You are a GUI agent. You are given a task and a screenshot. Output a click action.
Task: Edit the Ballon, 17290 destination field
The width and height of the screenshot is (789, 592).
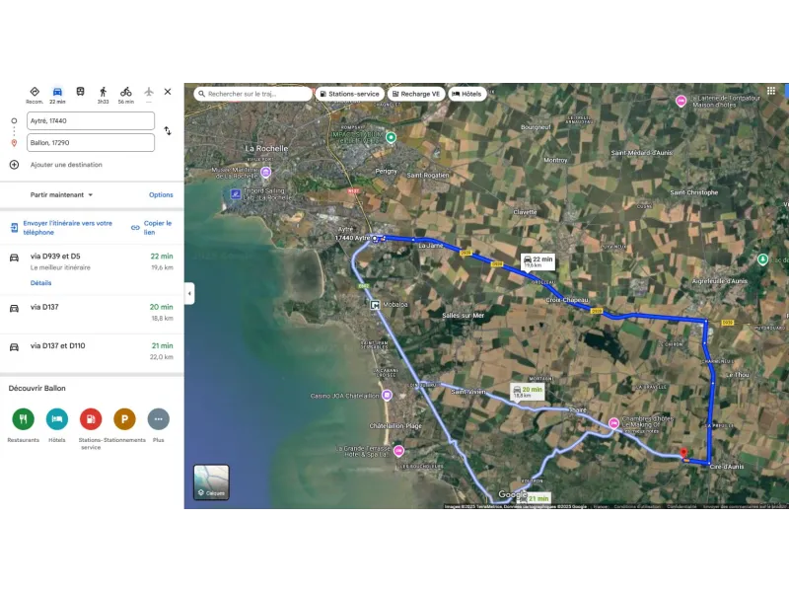click(91, 142)
